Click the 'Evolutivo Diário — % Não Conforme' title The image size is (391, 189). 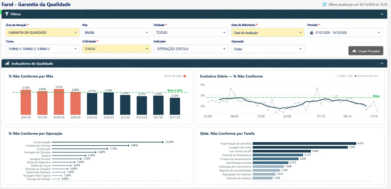[x=231, y=76]
